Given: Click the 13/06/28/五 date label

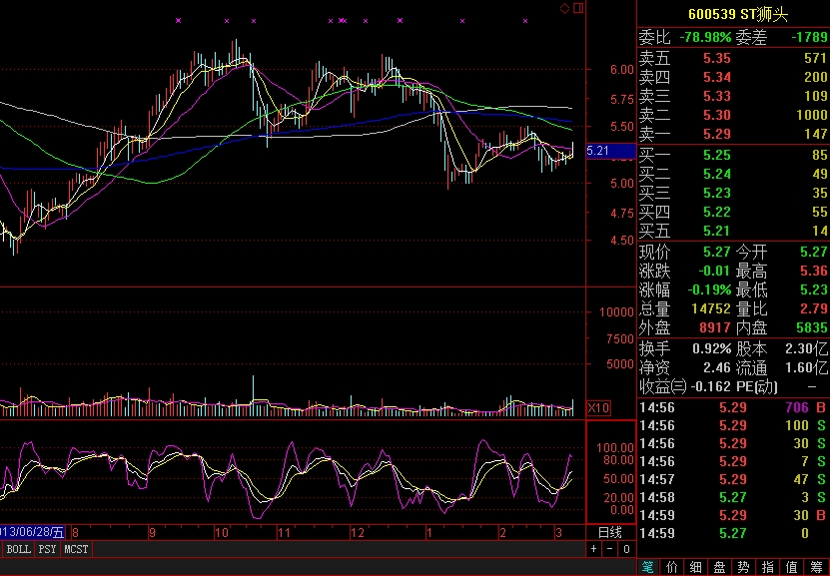Looking at the screenshot, I should coord(32,532).
